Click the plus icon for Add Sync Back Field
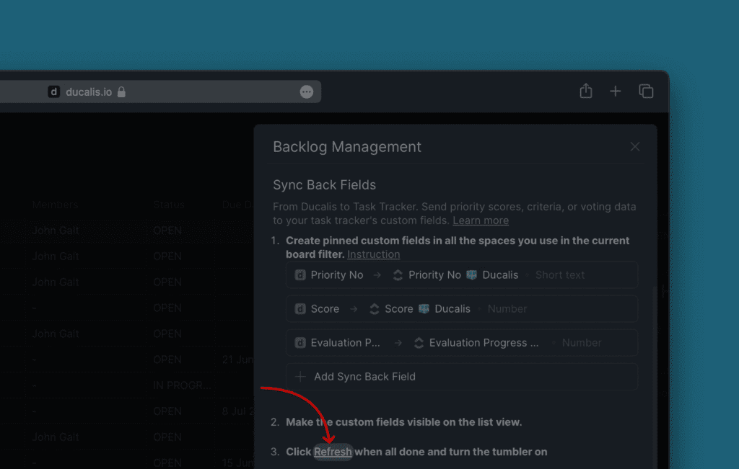 pyautogui.click(x=301, y=377)
